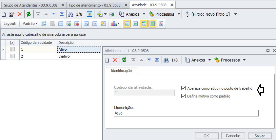Screen dimensions: 276x140
Task: Click the green refresh icon in detail window
Action: [124, 60]
